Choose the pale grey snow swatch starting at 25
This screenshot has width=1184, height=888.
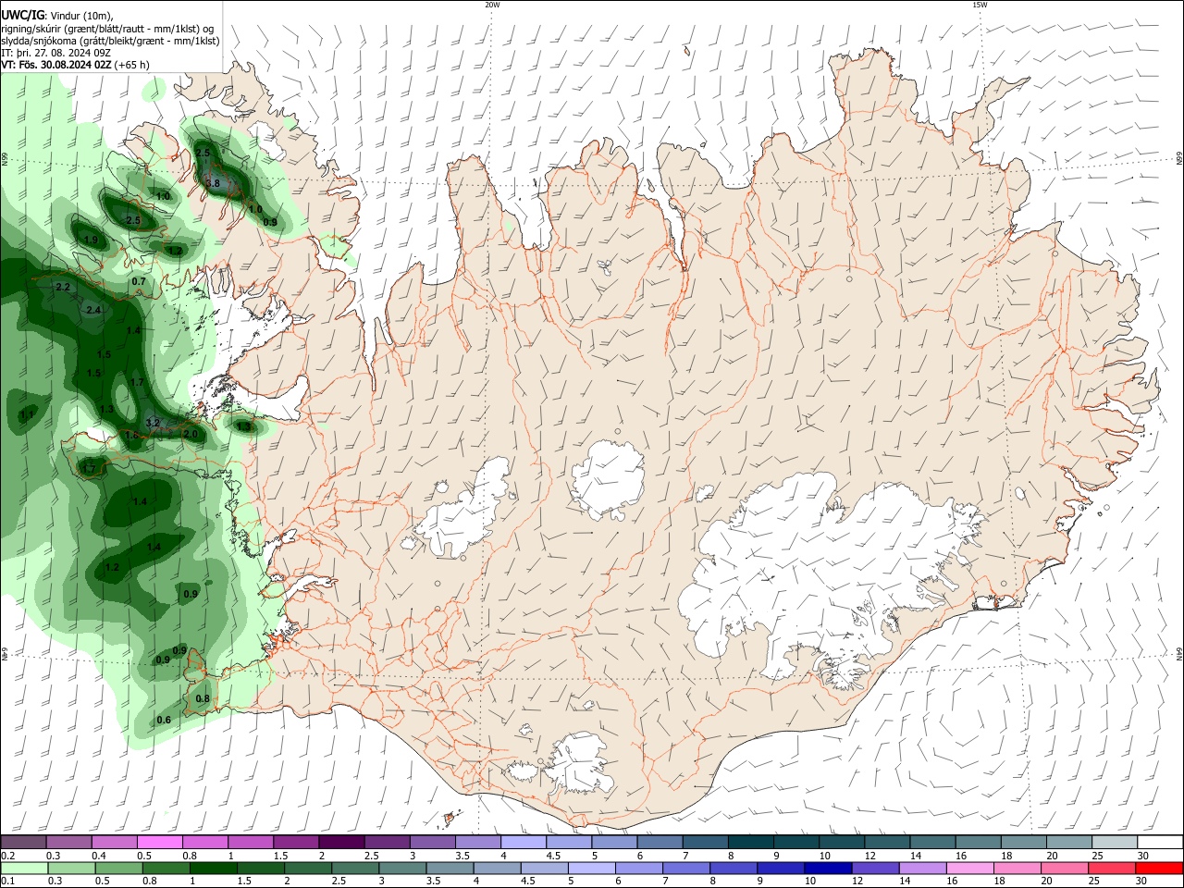click(1114, 843)
